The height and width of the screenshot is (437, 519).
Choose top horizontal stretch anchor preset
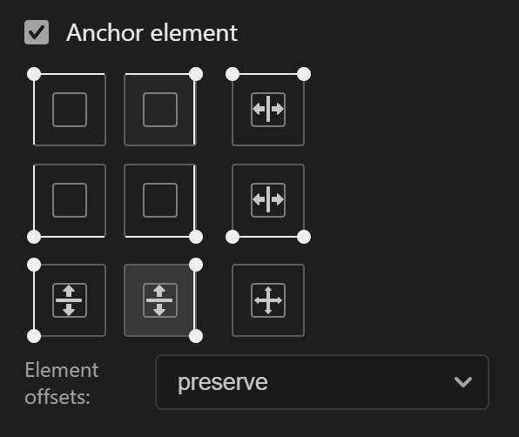268,110
